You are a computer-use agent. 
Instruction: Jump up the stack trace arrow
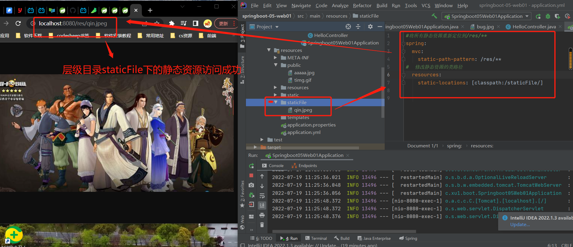coord(262,176)
